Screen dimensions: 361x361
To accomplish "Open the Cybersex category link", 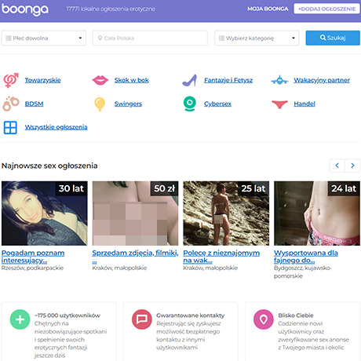I will pos(217,104).
